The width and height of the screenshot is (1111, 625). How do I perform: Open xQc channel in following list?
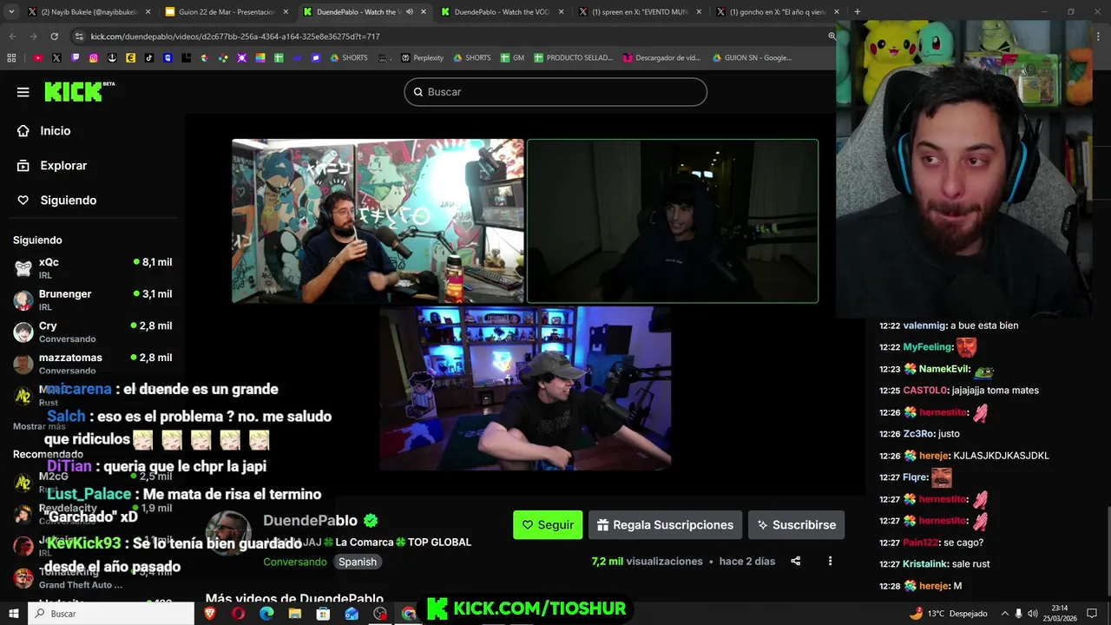[x=92, y=268]
